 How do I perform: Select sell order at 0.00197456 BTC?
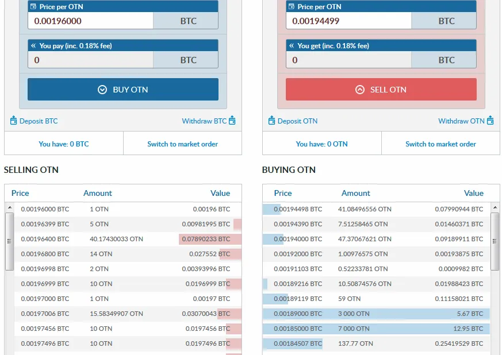(x=128, y=329)
